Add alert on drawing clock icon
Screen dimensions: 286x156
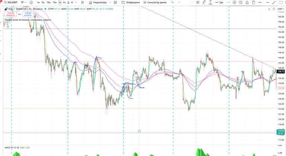(x=241, y=2)
